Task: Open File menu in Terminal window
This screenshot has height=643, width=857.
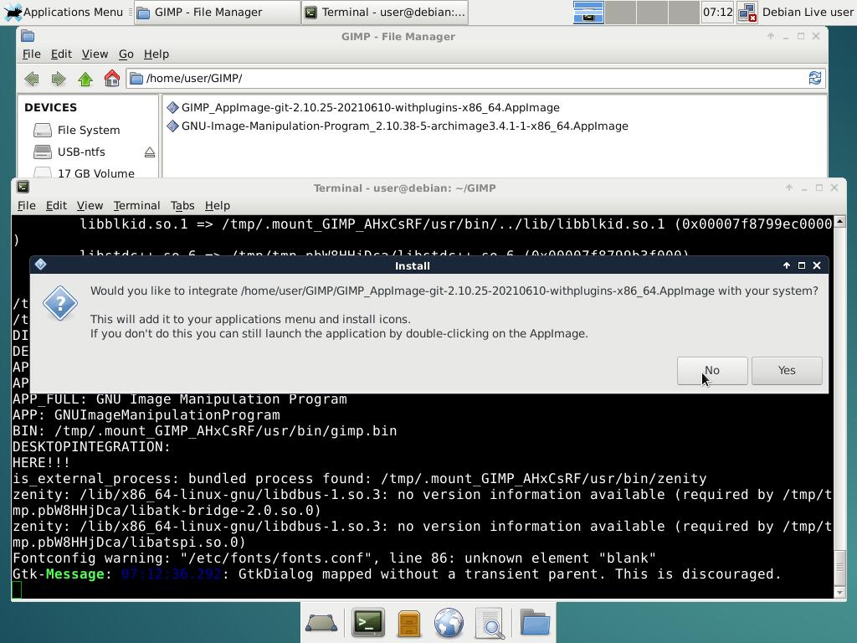Action: [x=26, y=206]
